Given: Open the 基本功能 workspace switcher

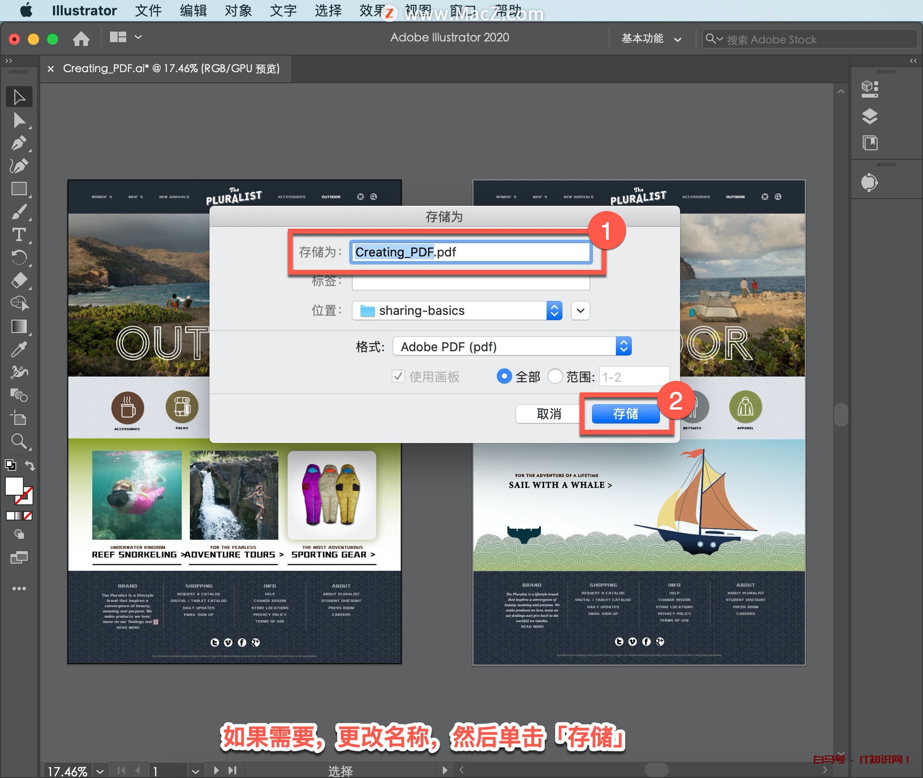Looking at the screenshot, I should tap(650, 38).
